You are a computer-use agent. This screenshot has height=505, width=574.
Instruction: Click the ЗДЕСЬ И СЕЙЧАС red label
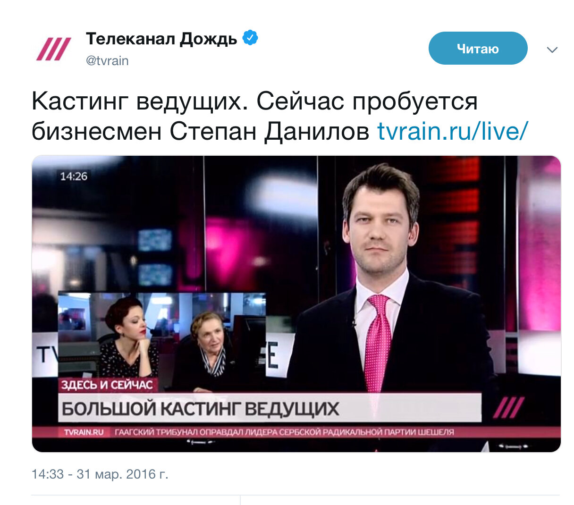107,385
